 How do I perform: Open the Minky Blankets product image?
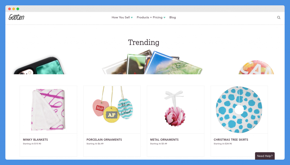[x=48, y=110]
